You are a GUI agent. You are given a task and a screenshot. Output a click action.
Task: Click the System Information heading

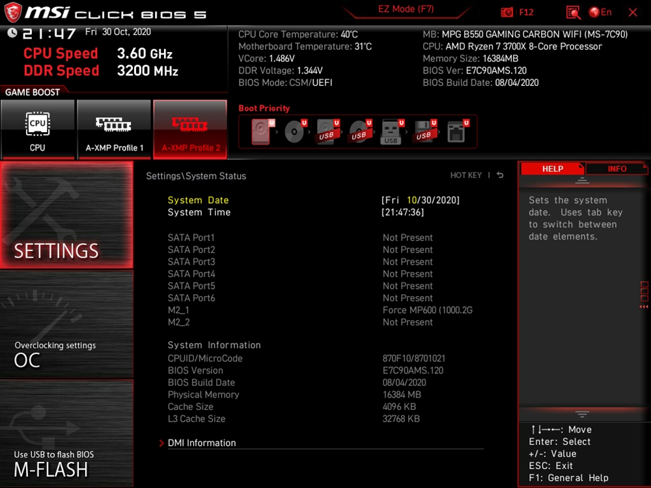click(214, 345)
